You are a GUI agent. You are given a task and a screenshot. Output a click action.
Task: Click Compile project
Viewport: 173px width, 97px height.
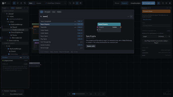[x=135, y=3]
